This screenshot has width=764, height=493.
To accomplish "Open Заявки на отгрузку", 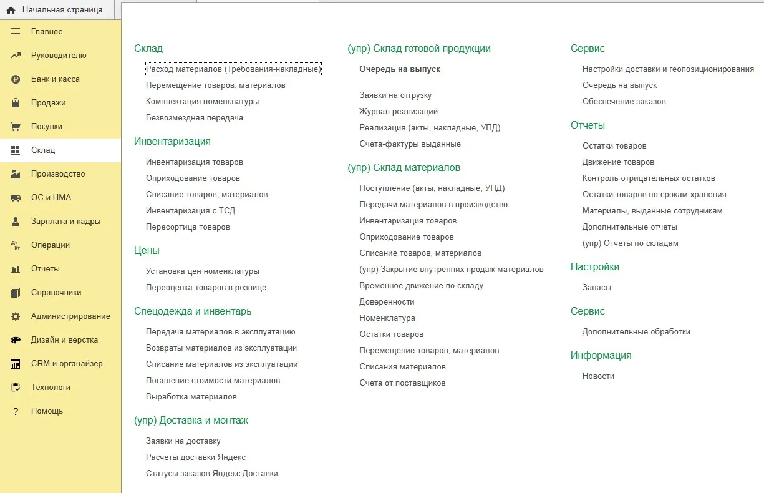I will tap(395, 95).
